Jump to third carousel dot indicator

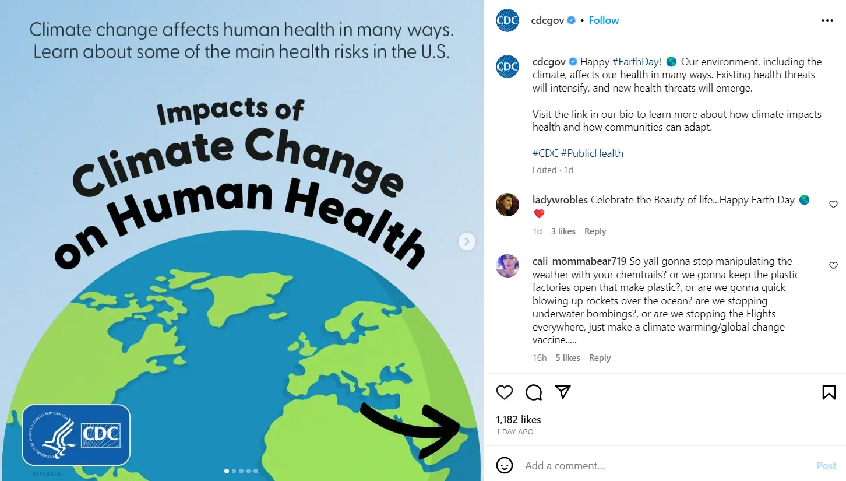[241, 471]
